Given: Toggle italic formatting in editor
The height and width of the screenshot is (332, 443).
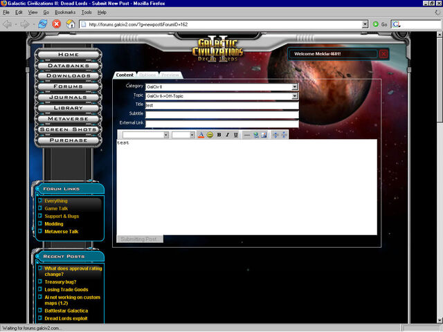Looking at the screenshot, I should tap(228, 135).
